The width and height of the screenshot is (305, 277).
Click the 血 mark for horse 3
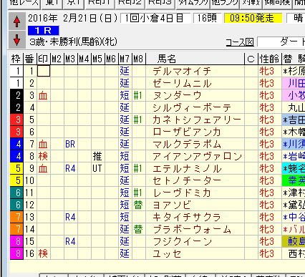click(43, 95)
